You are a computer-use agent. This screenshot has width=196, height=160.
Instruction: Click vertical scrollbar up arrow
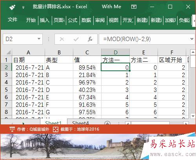(193, 52)
